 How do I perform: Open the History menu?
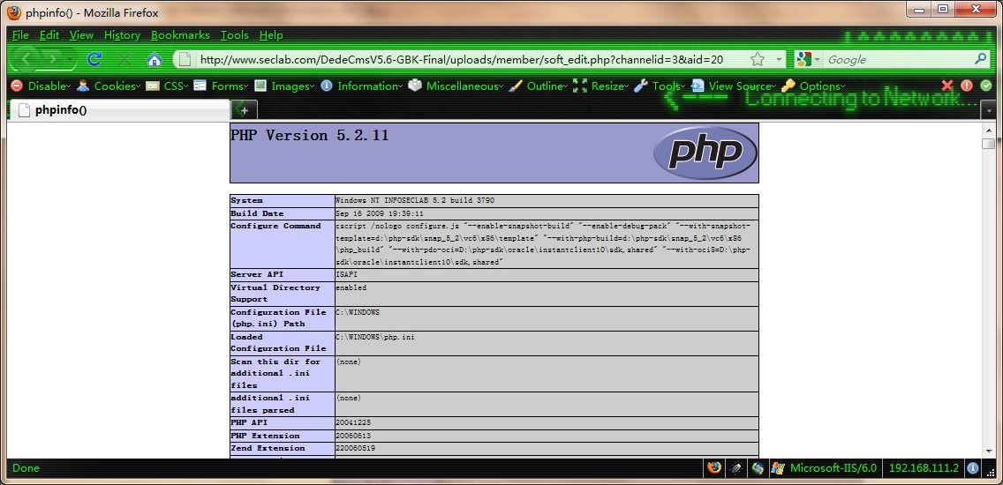pyautogui.click(x=122, y=35)
